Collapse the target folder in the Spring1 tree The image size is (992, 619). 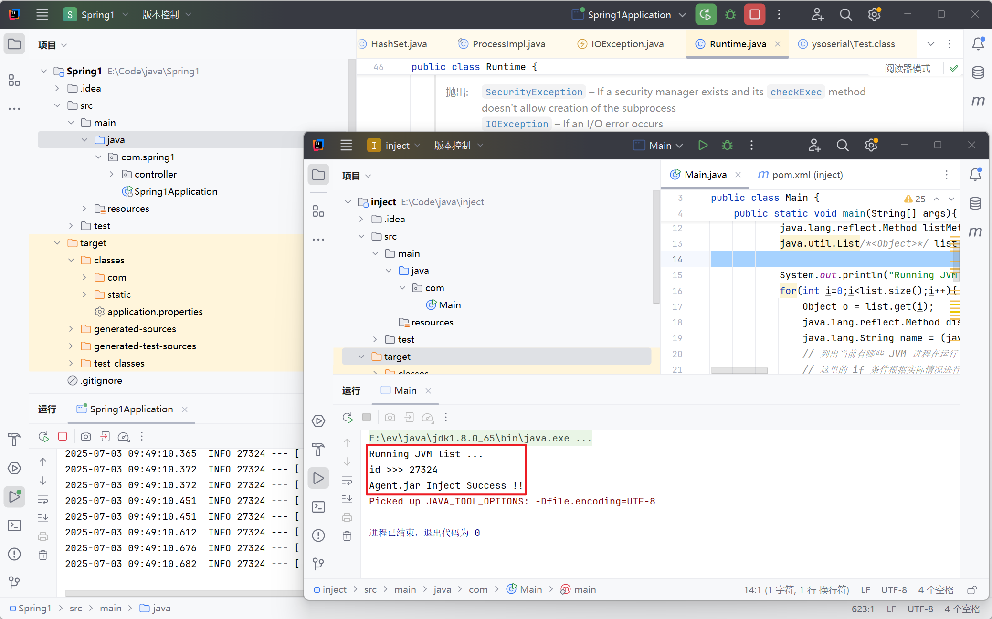tap(57, 243)
